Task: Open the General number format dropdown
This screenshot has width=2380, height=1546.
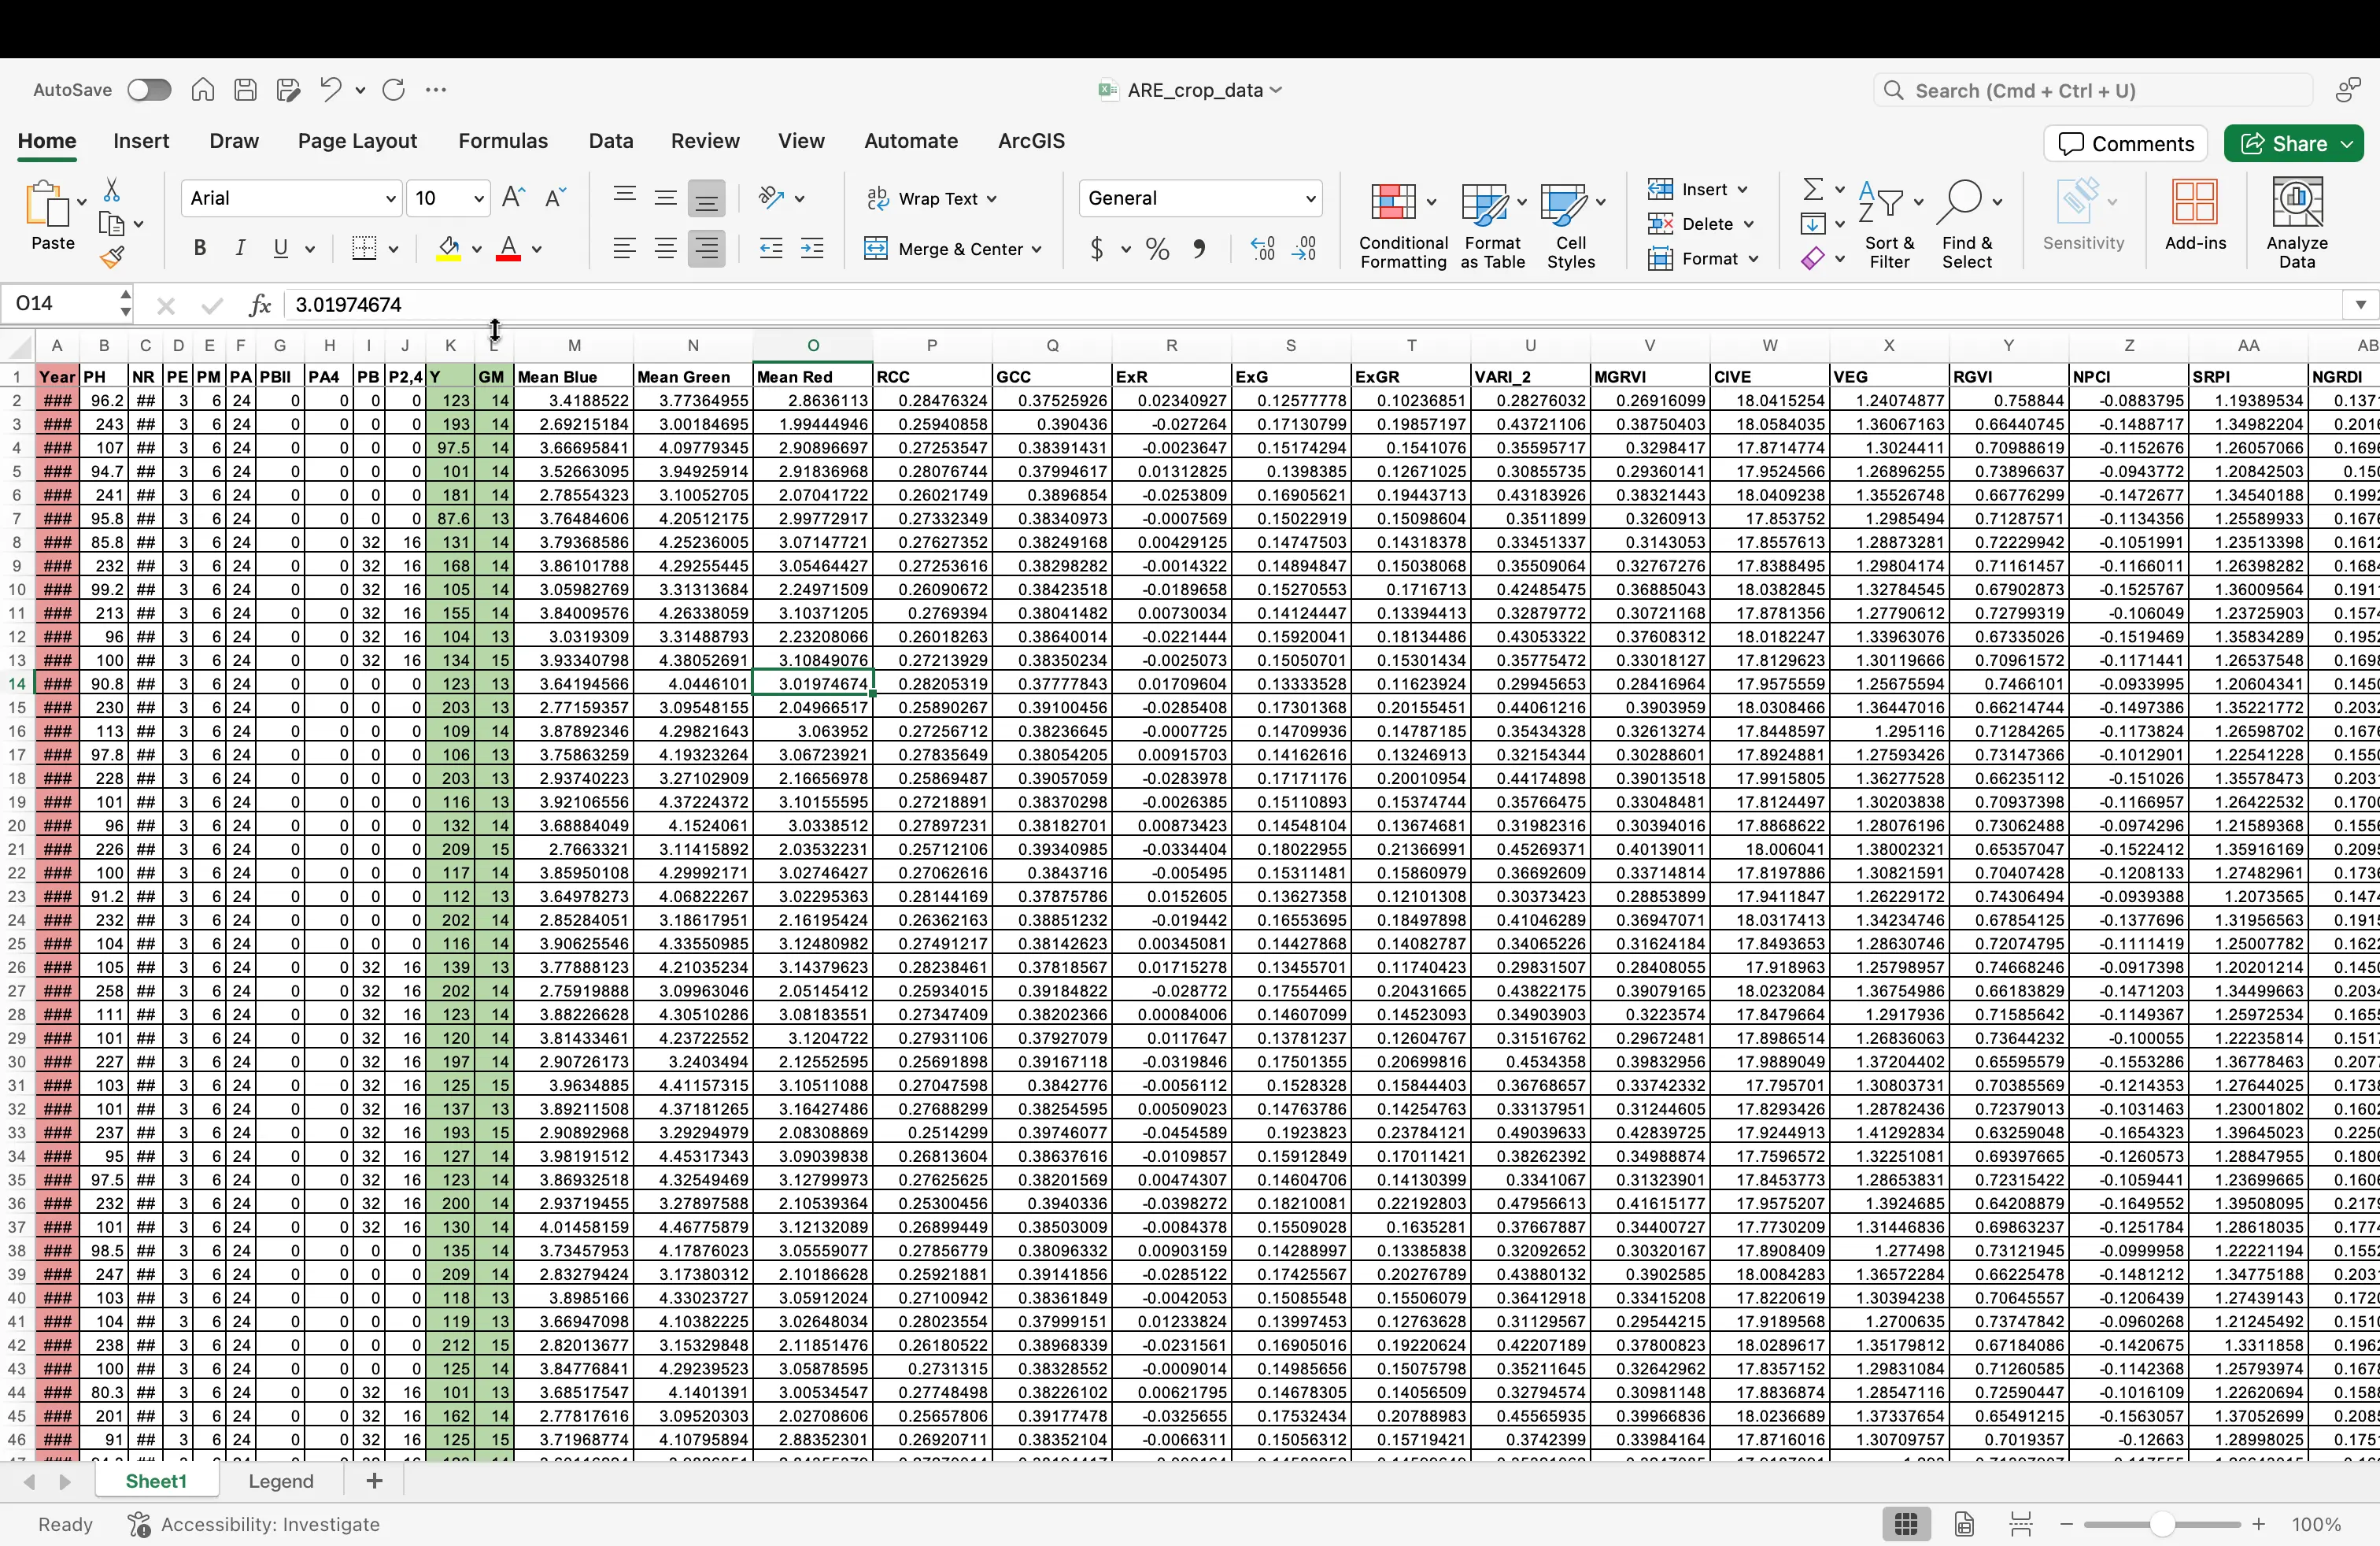Action: tap(1310, 199)
